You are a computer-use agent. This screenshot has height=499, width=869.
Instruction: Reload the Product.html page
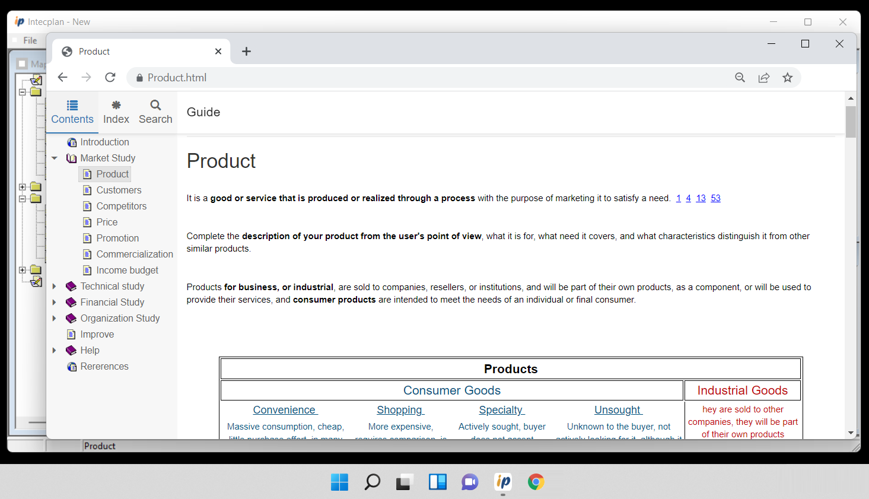click(110, 77)
